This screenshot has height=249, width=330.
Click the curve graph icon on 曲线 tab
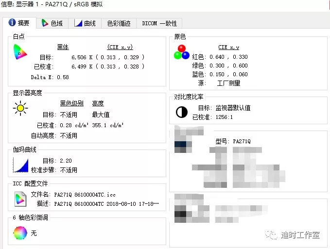click(78, 23)
